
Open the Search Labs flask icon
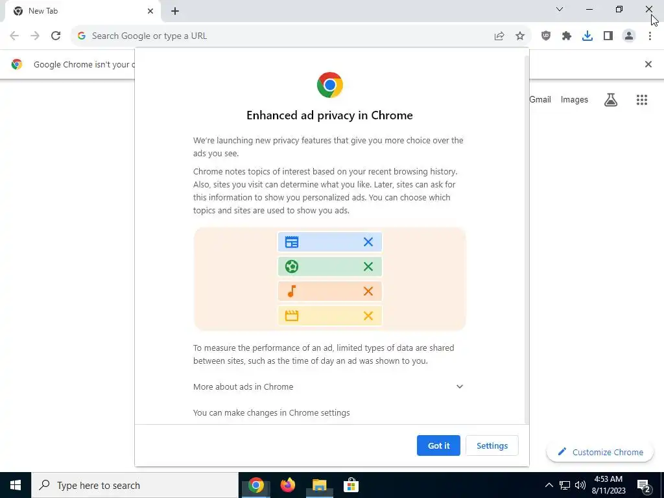[x=611, y=99]
